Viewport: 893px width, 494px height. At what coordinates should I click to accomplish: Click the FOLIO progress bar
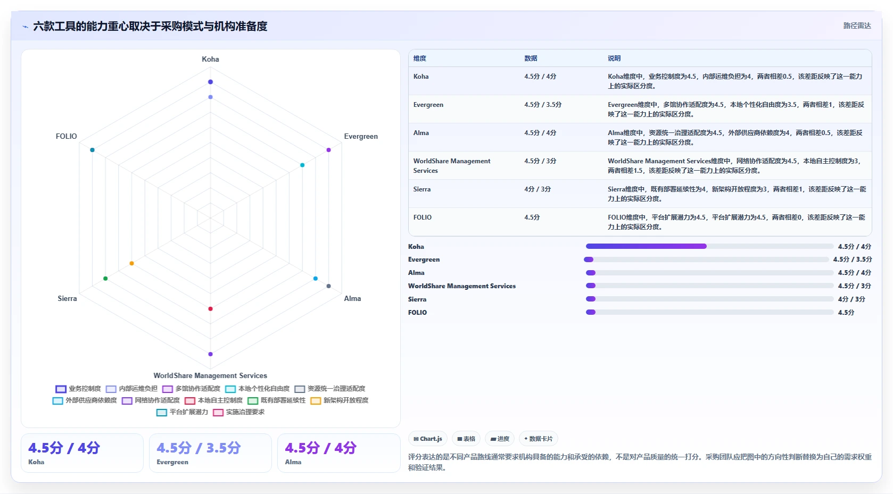(709, 312)
